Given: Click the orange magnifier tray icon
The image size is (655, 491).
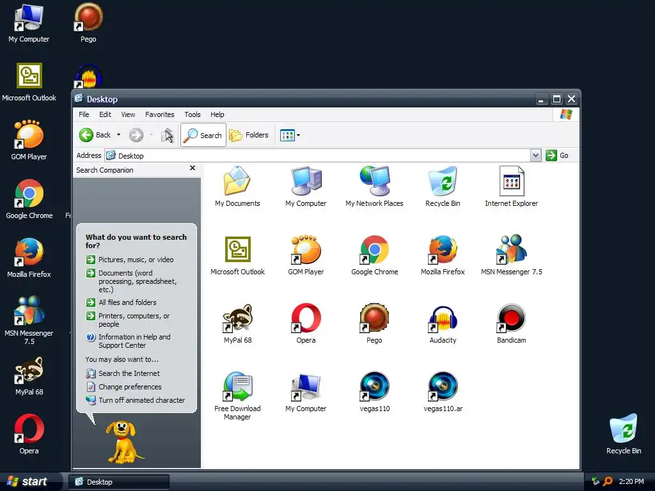Looking at the screenshot, I should [608, 481].
